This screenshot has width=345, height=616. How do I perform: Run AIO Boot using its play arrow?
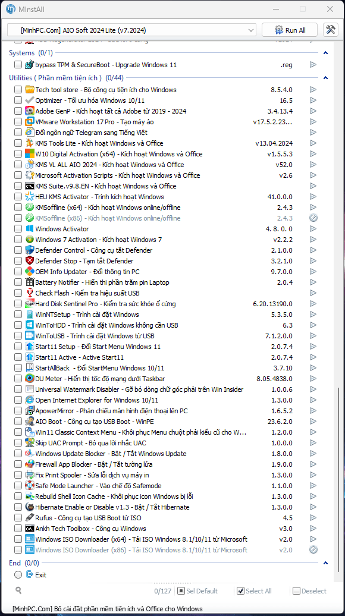pyautogui.click(x=313, y=422)
